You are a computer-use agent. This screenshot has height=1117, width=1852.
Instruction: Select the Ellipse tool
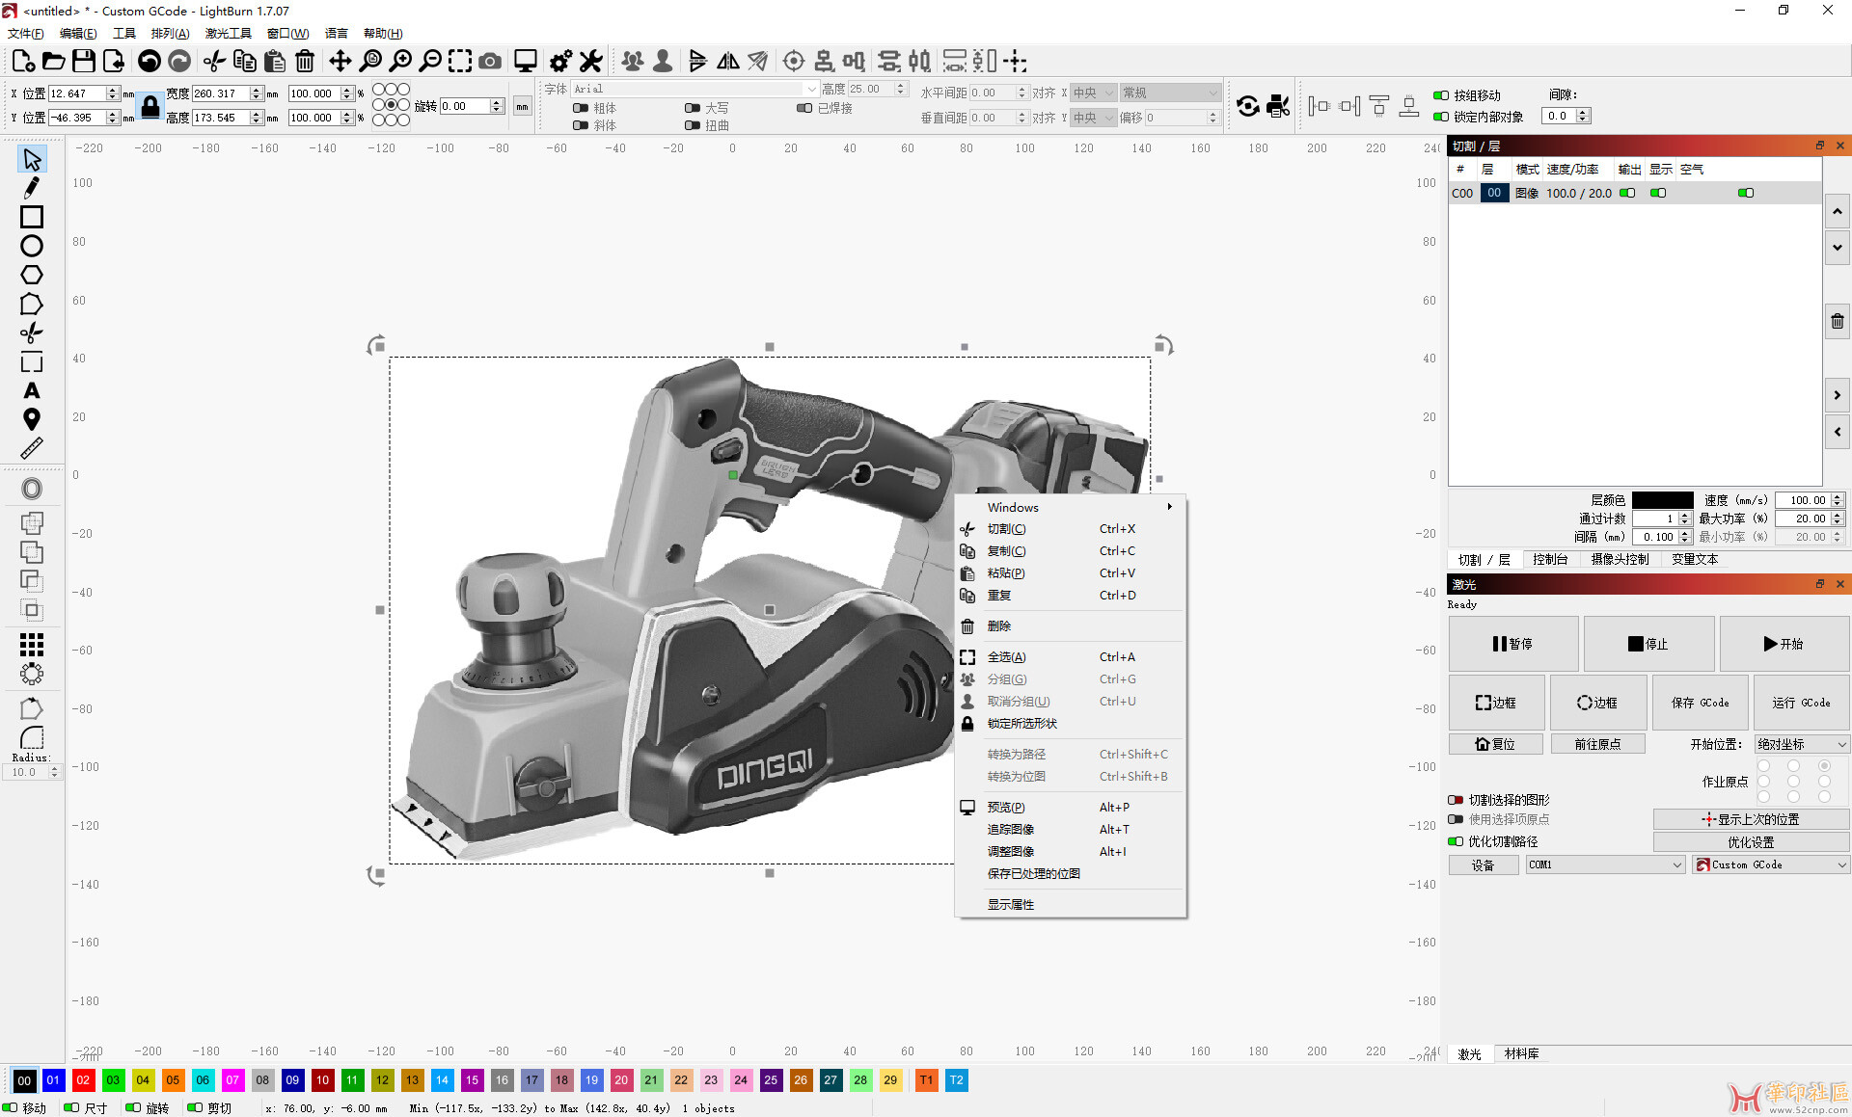pyautogui.click(x=32, y=246)
